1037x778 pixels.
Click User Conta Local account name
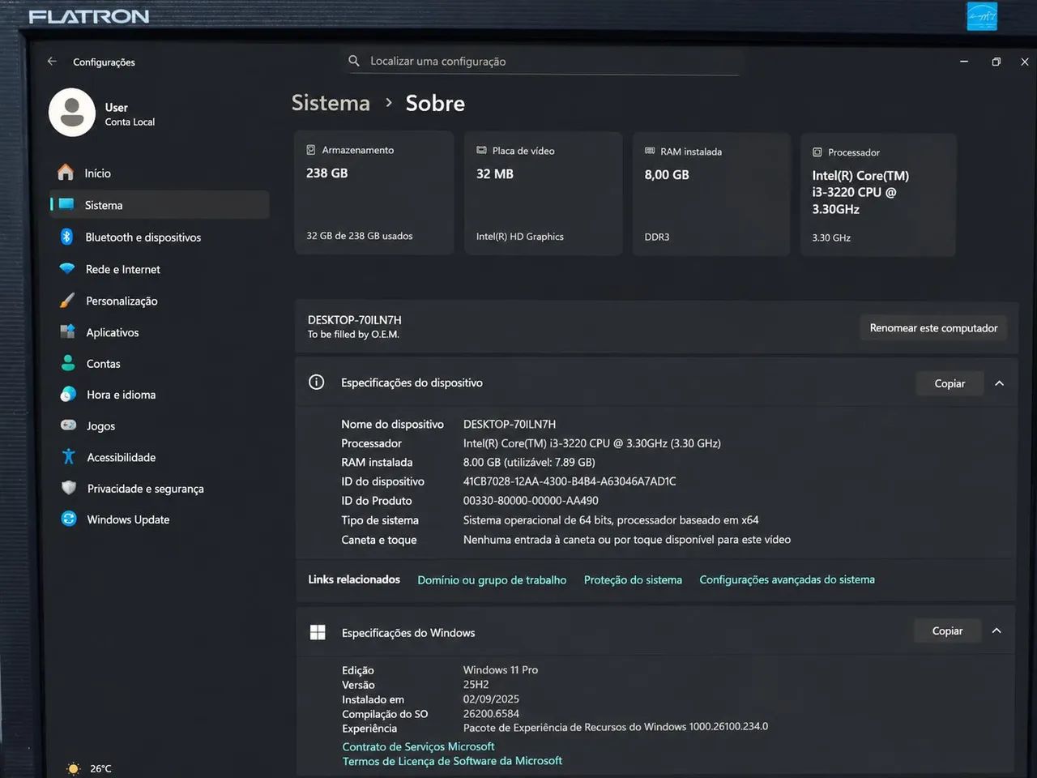(x=130, y=114)
